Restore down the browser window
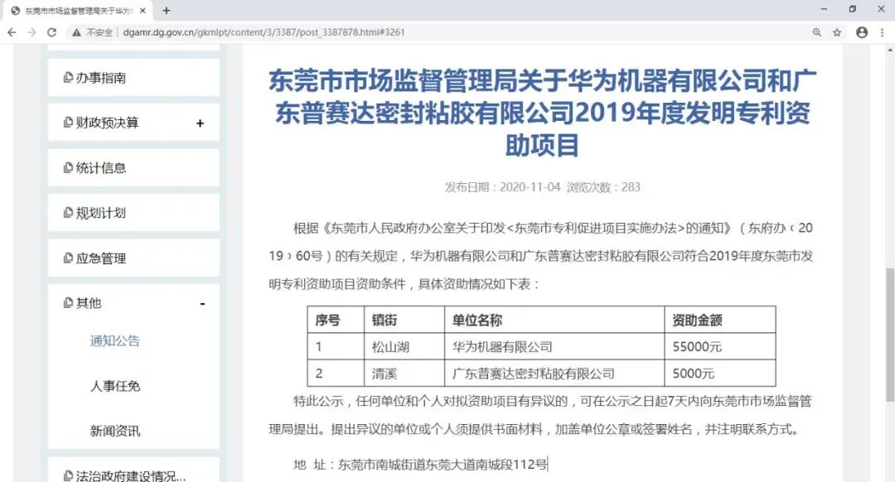 click(852, 9)
